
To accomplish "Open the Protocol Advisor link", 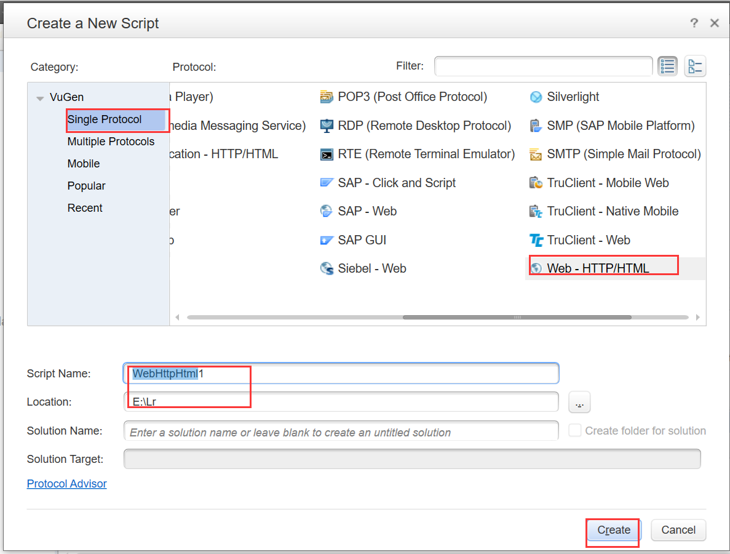I will [66, 484].
